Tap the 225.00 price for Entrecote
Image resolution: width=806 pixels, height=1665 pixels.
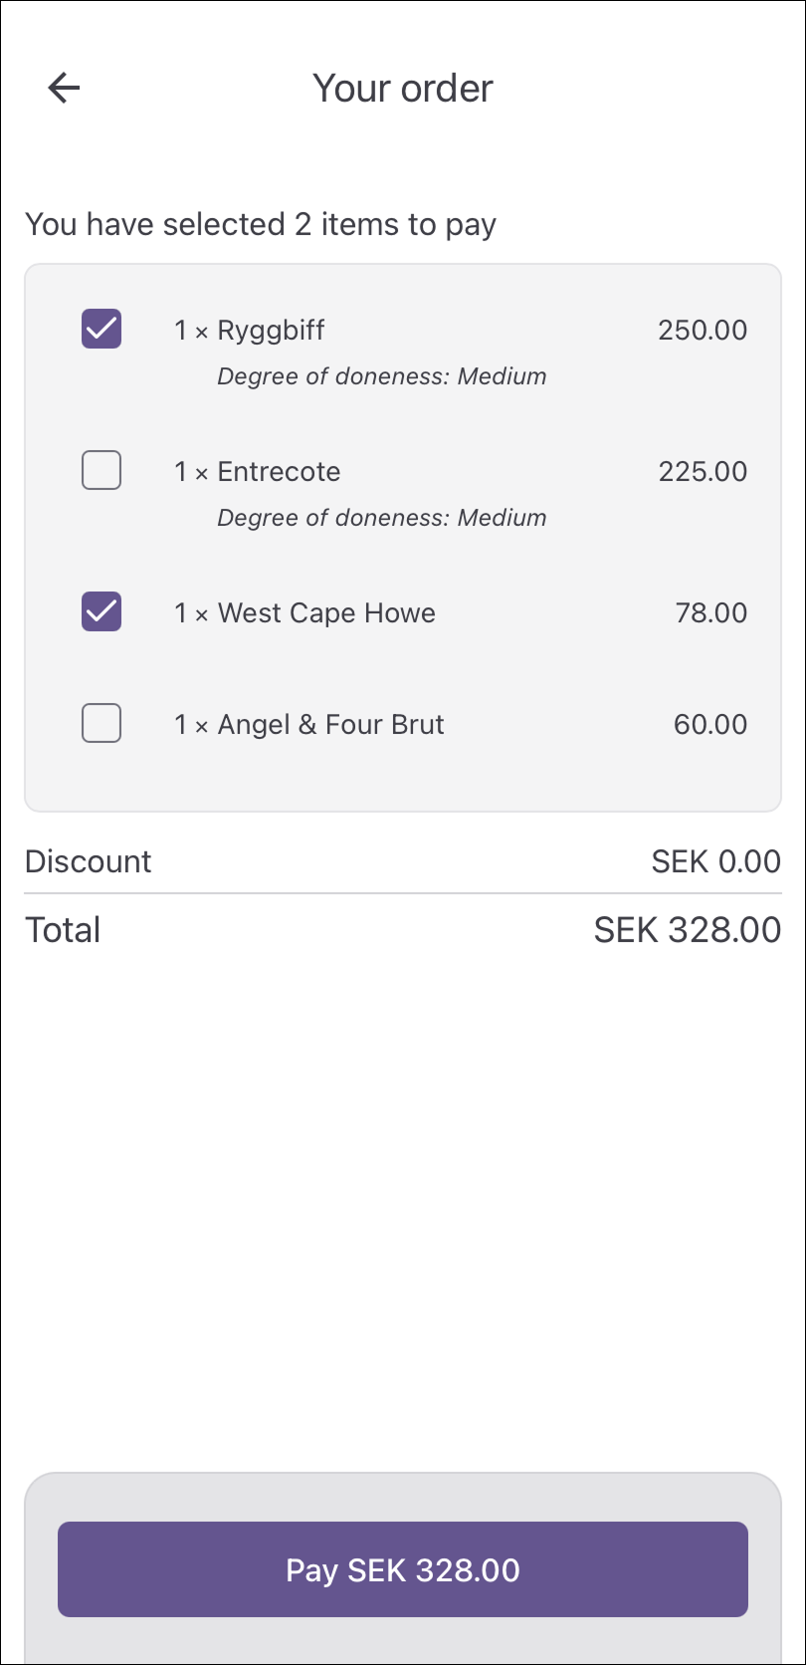click(x=703, y=472)
